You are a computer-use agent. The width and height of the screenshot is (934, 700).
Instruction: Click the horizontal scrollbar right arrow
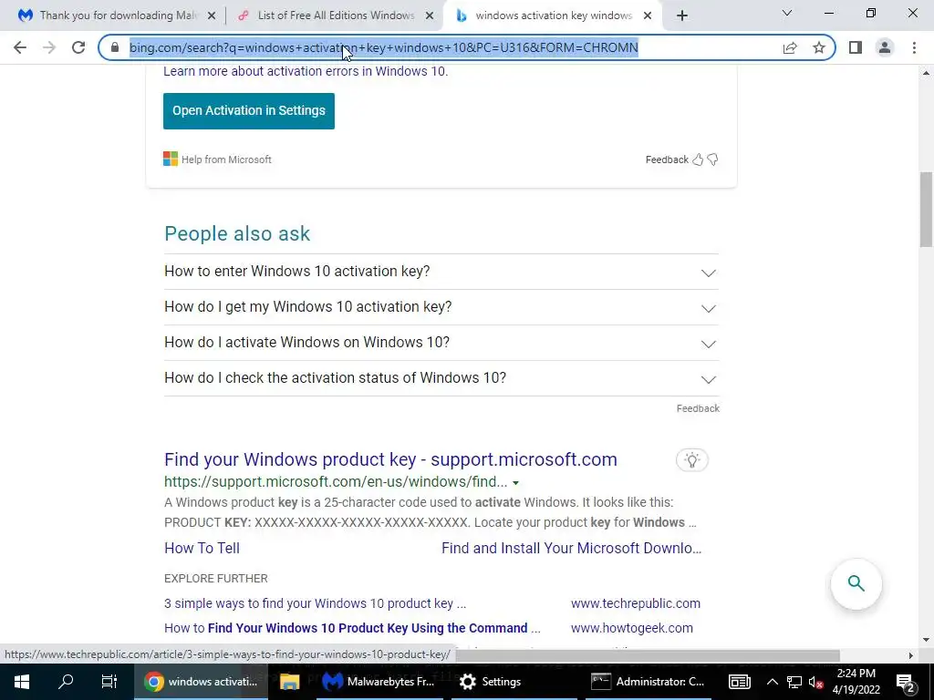(x=911, y=655)
